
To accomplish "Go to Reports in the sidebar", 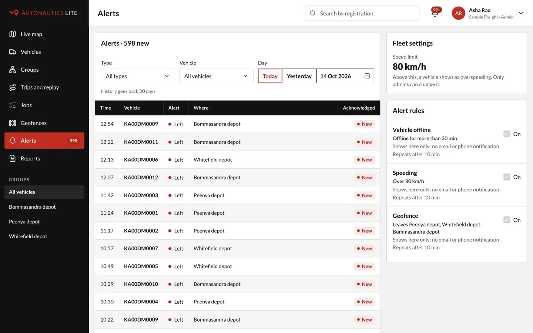I will click(x=44, y=158).
